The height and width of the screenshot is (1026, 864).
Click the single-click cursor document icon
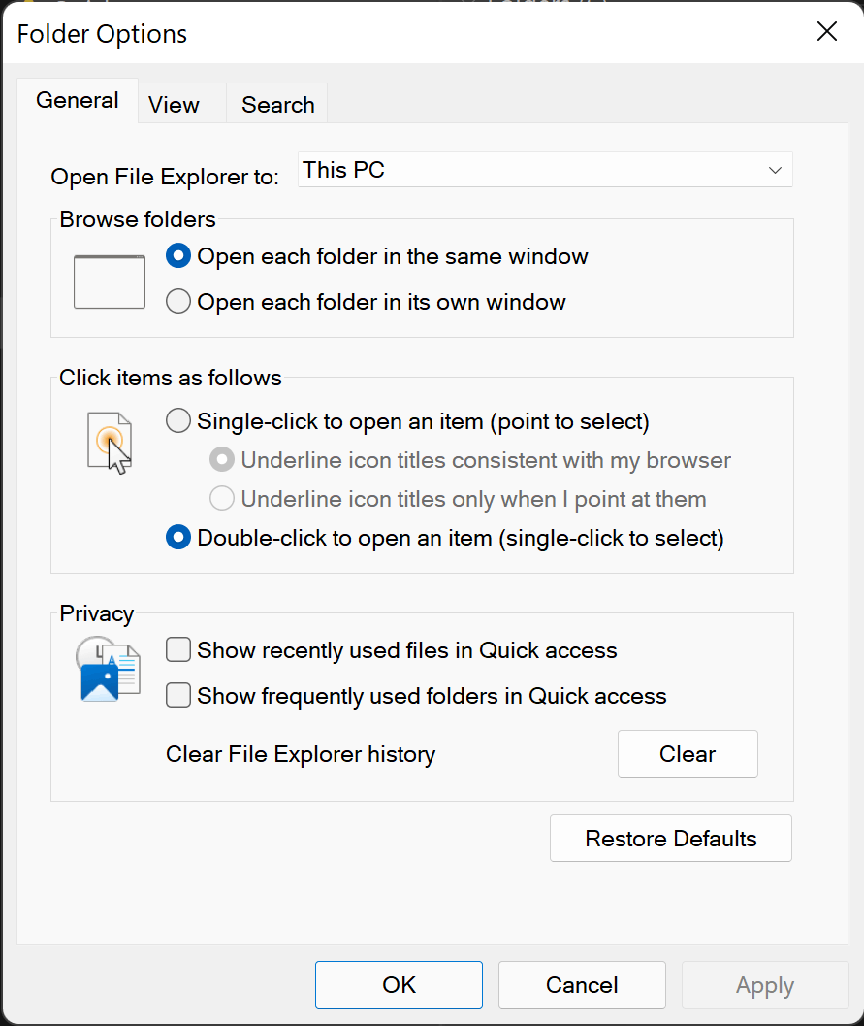tap(110, 442)
